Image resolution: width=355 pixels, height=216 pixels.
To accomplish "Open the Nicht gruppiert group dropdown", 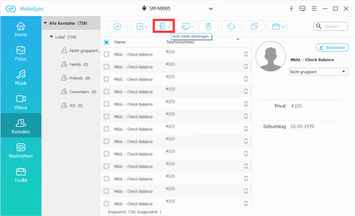I will coord(319,72).
